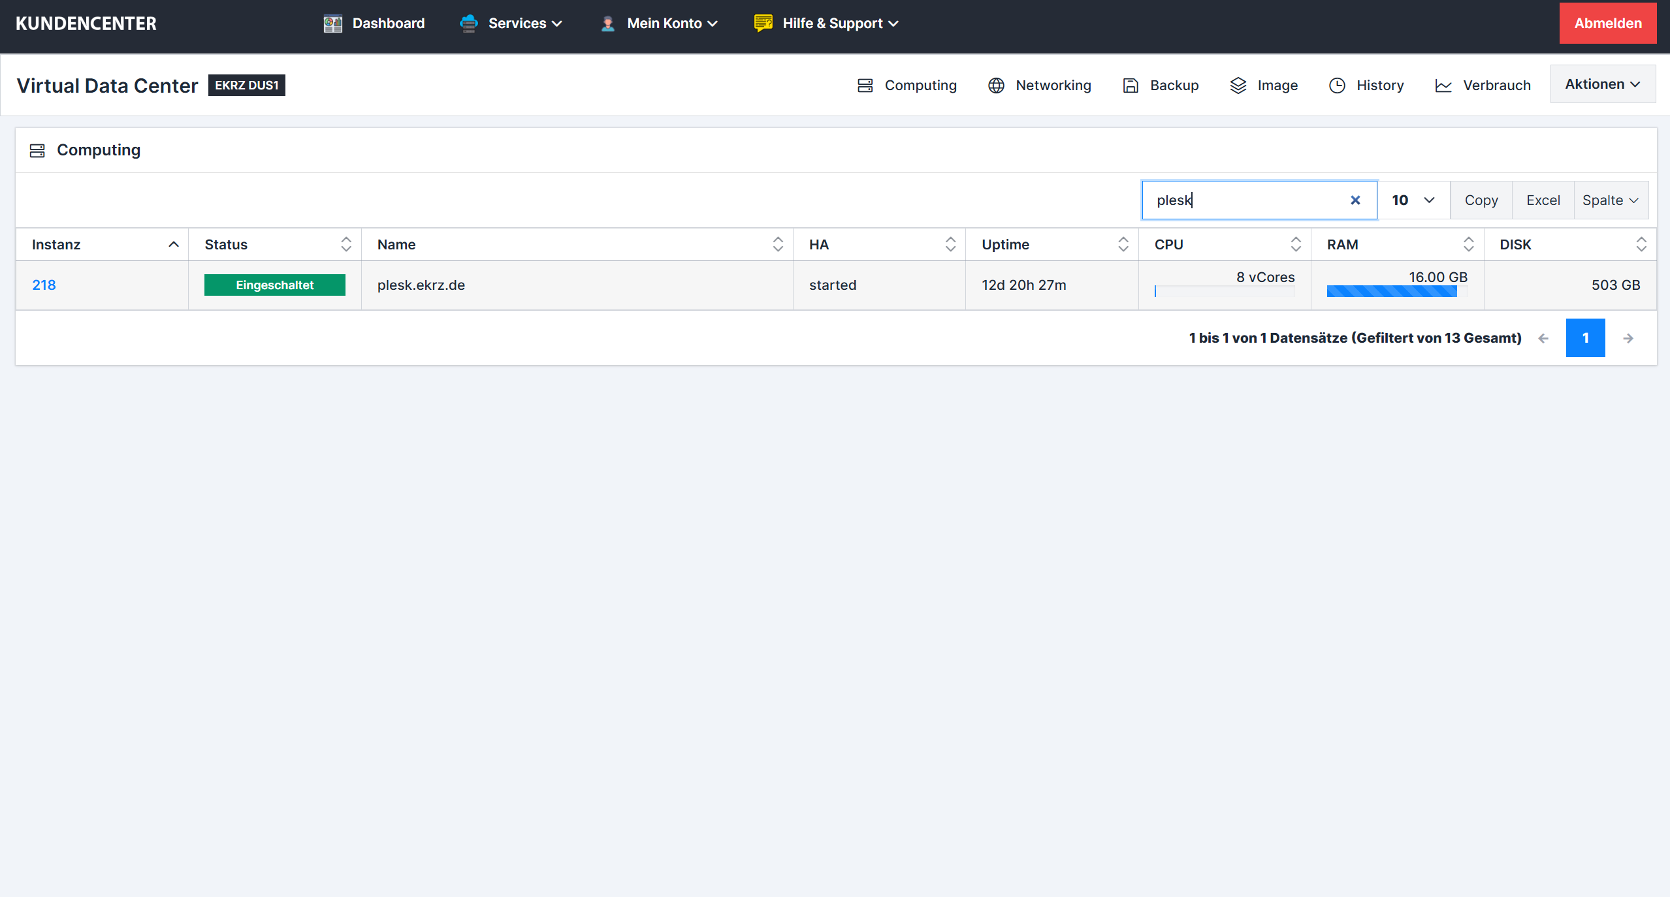Go to previous page arrow
1670x897 pixels.
[1543, 338]
